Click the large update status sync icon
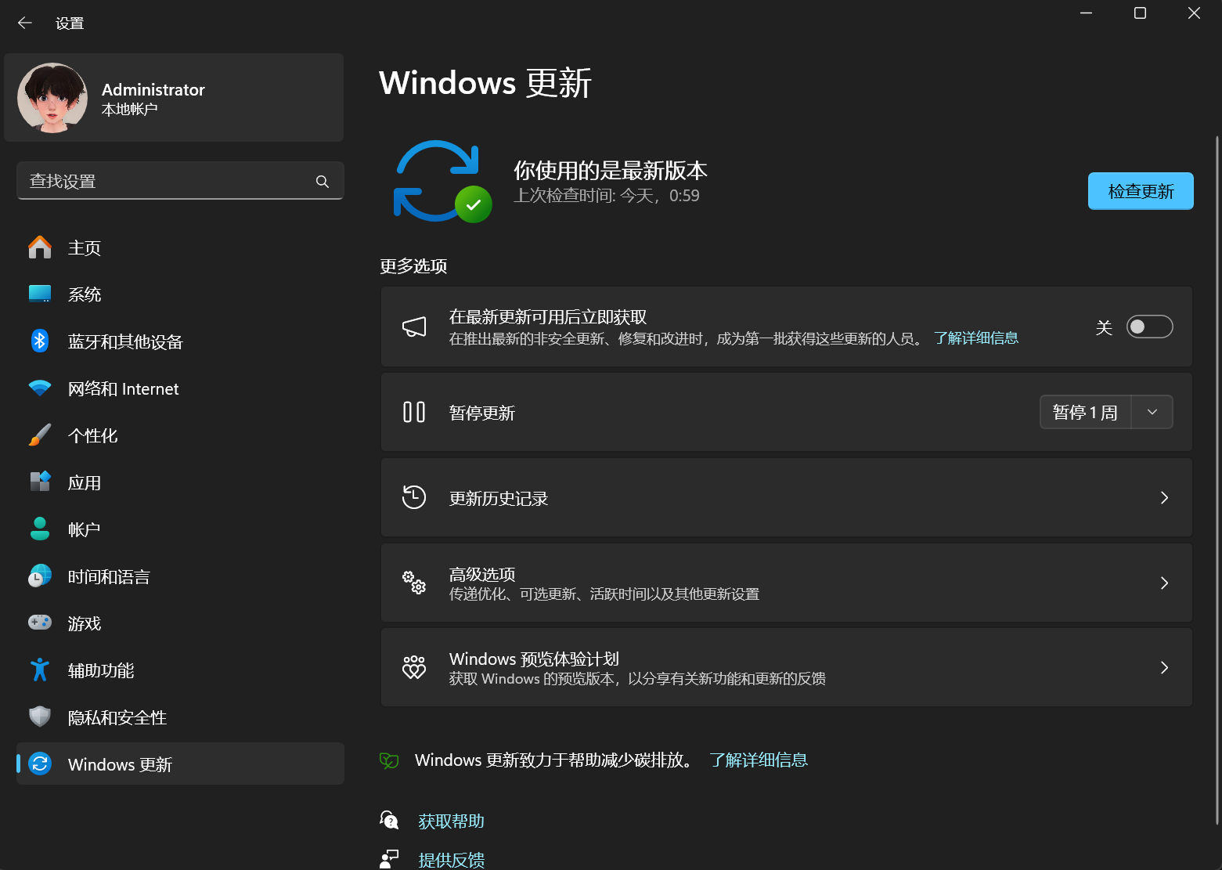The height and width of the screenshot is (870, 1222). [x=442, y=182]
